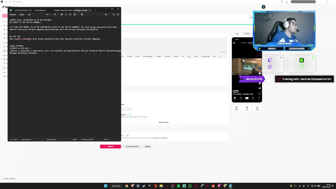Toggle the off switch above verificações text
Screen dimensions: 336x189
tap(127, 135)
